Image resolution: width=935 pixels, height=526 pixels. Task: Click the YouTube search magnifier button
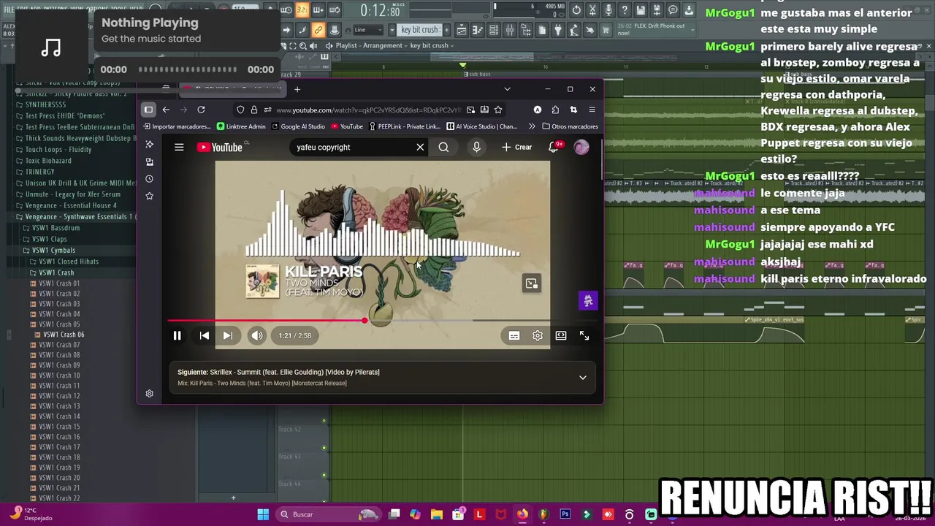pyautogui.click(x=443, y=147)
